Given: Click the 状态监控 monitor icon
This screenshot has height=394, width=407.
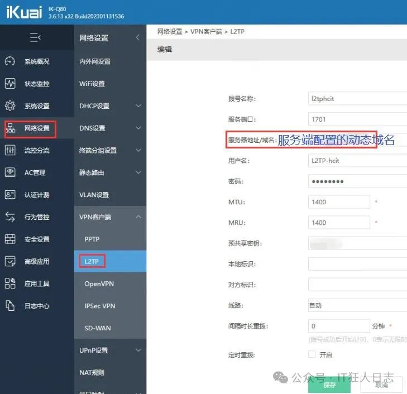Looking at the screenshot, I should (10, 84).
